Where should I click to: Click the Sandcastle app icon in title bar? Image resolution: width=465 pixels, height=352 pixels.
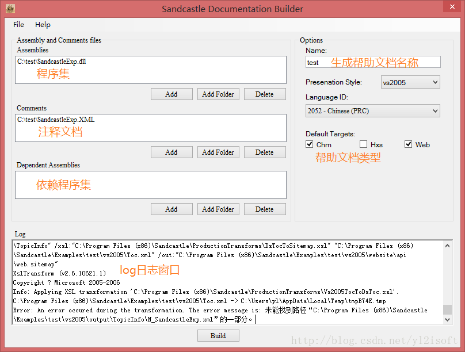[10, 9]
